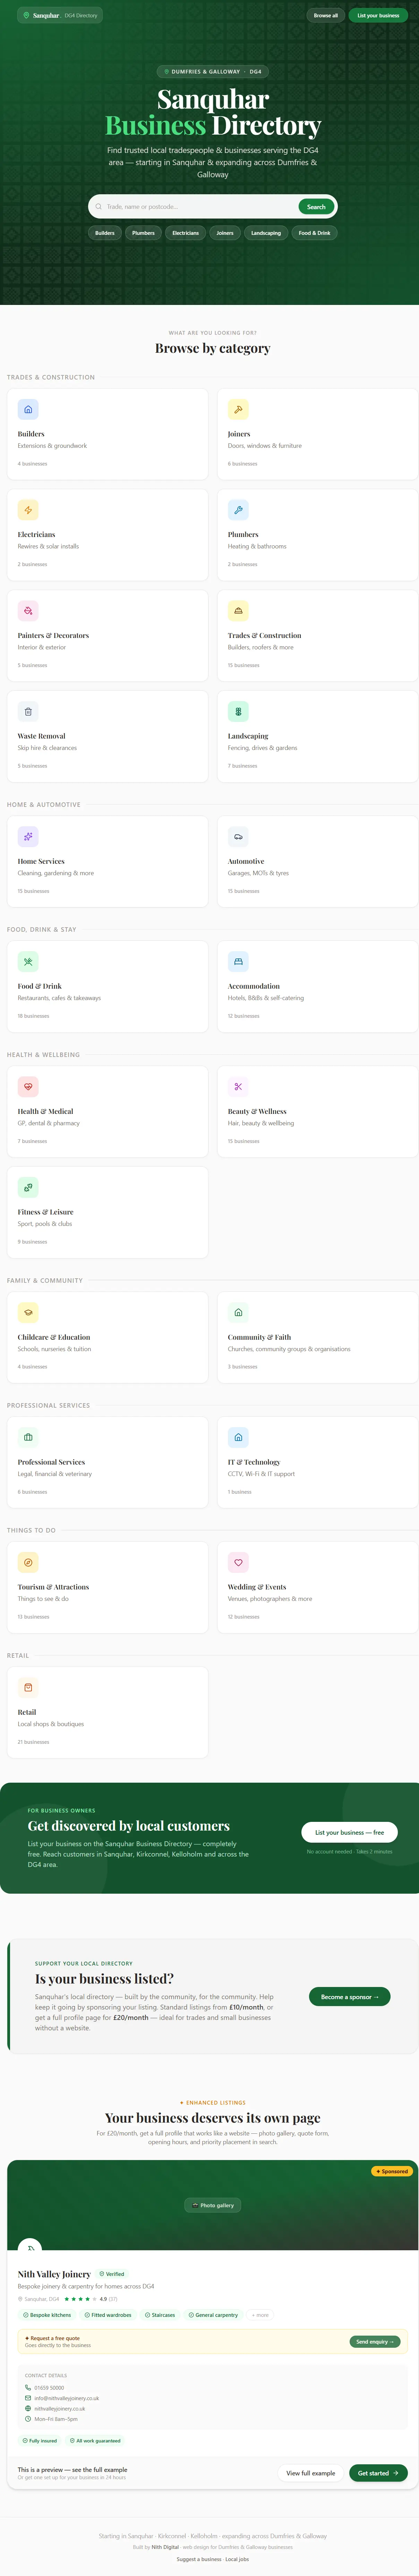Click the Get started button

click(378, 2473)
